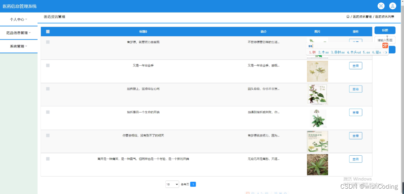
Task: Click the 简介 column header
Action: [x=263, y=32]
